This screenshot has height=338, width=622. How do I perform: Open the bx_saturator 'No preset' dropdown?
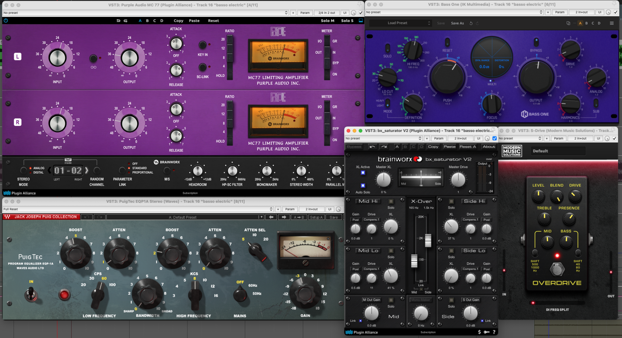tap(384, 139)
